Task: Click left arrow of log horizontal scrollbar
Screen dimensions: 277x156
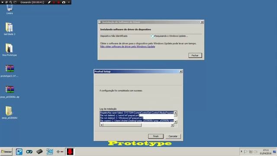Action: 101,125
